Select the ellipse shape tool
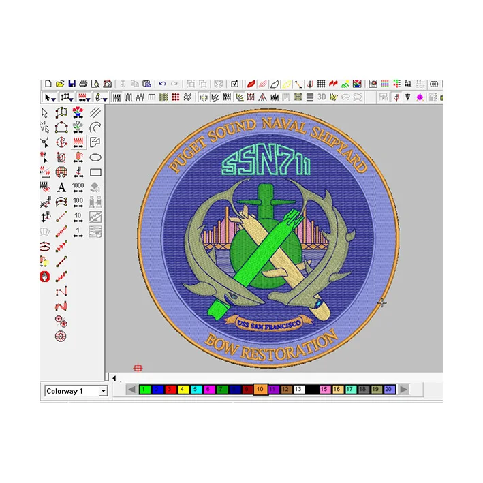 [95, 158]
